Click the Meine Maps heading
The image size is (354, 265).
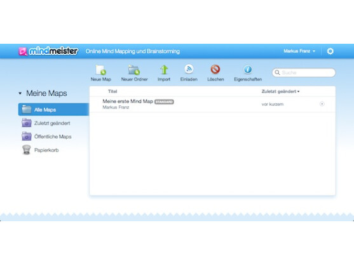tap(46, 93)
